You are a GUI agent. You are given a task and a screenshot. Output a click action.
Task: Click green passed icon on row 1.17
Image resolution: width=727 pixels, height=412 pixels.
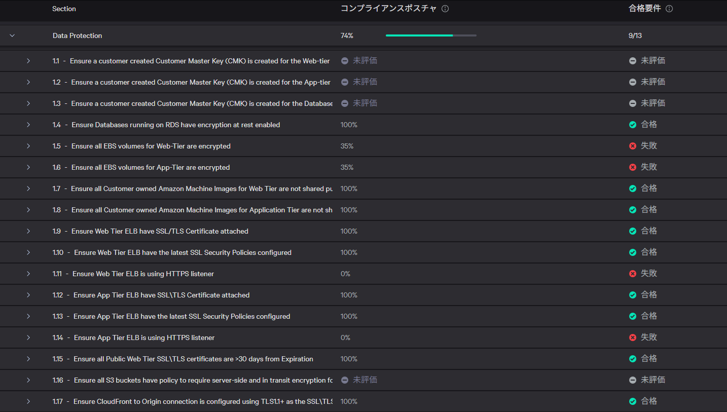pyautogui.click(x=633, y=401)
